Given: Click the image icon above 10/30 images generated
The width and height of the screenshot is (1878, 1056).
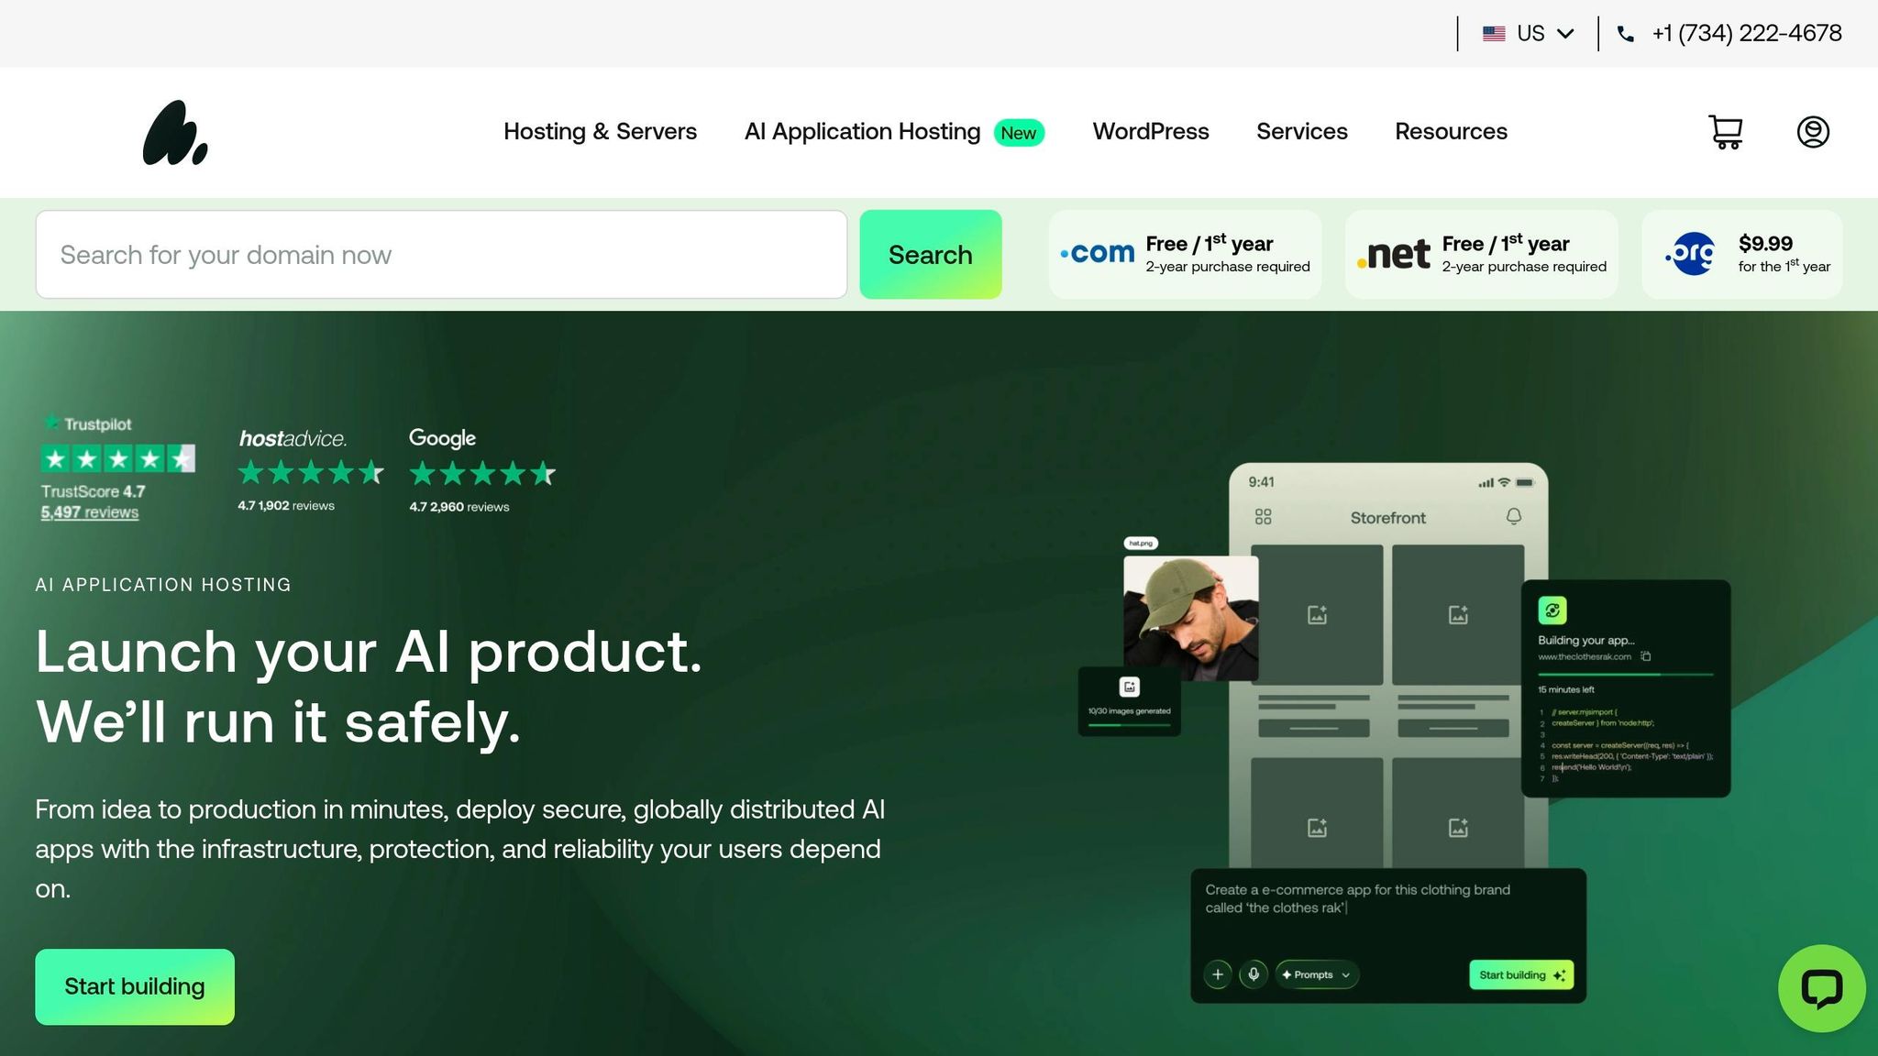Looking at the screenshot, I should pyautogui.click(x=1130, y=687).
